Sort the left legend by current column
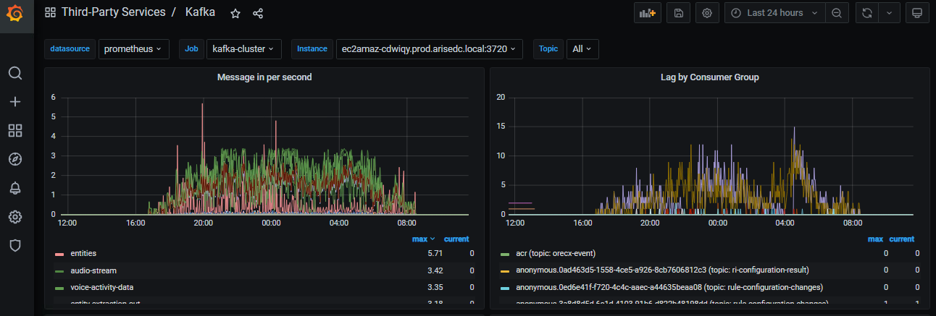 point(456,239)
